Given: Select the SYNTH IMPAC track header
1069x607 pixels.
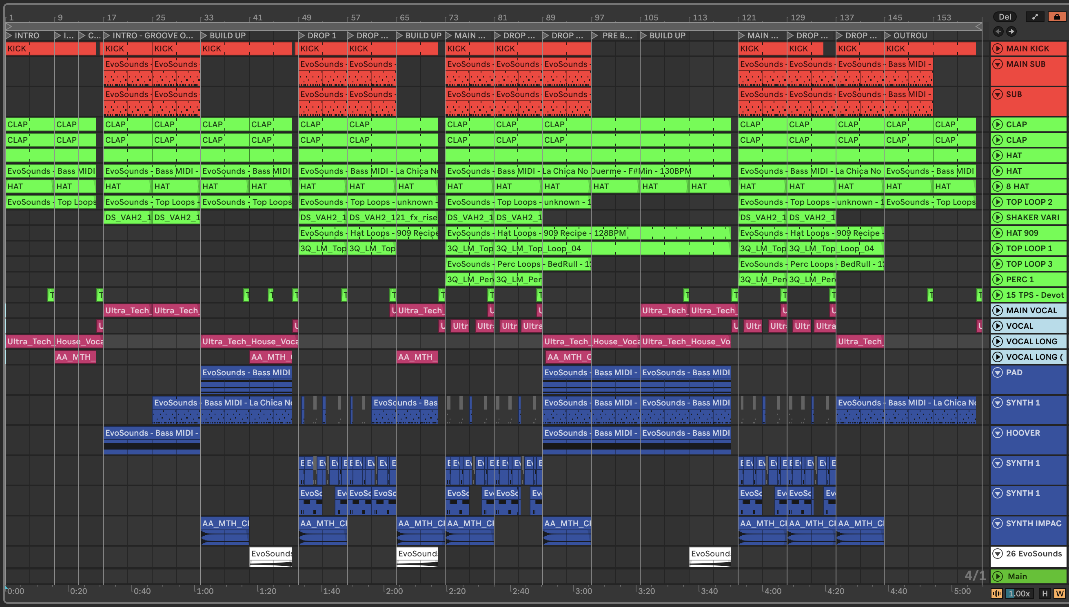Looking at the screenshot, I should 1033,523.
